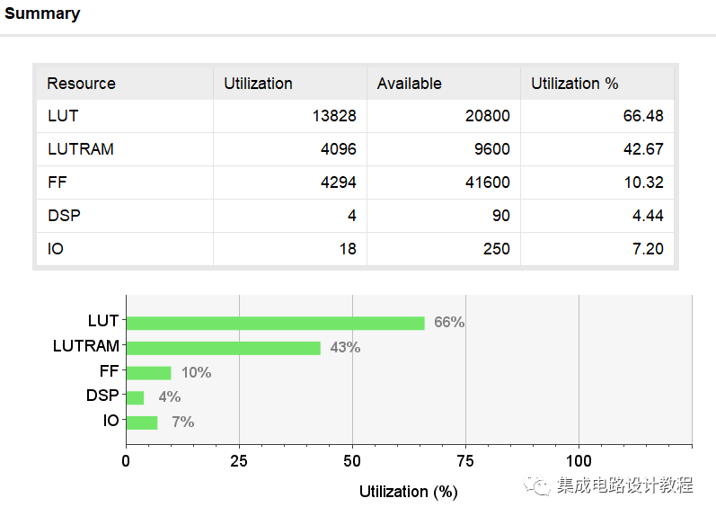The image size is (716, 516).
Task: Select FF percentage 10.32
Action: pos(643,182)
